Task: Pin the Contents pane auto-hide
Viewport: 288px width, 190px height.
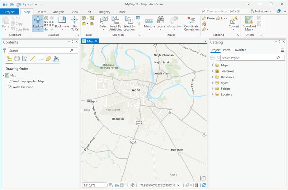Action: (73, 42)
